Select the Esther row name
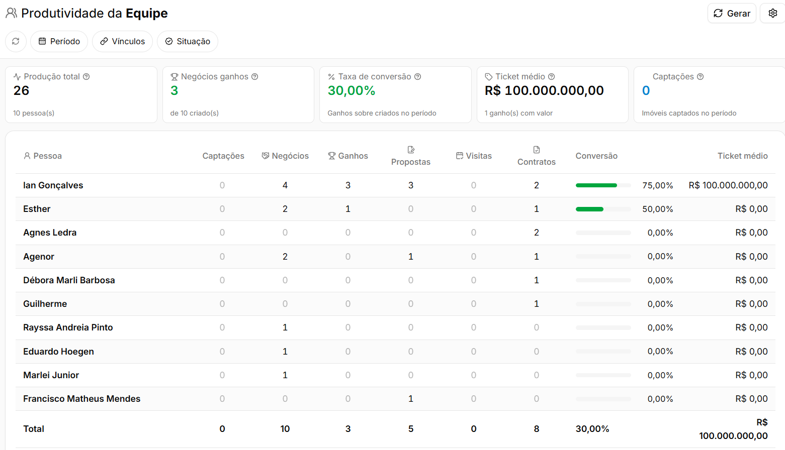The height and width of the screenshot is (450, 785). point(37,209)
